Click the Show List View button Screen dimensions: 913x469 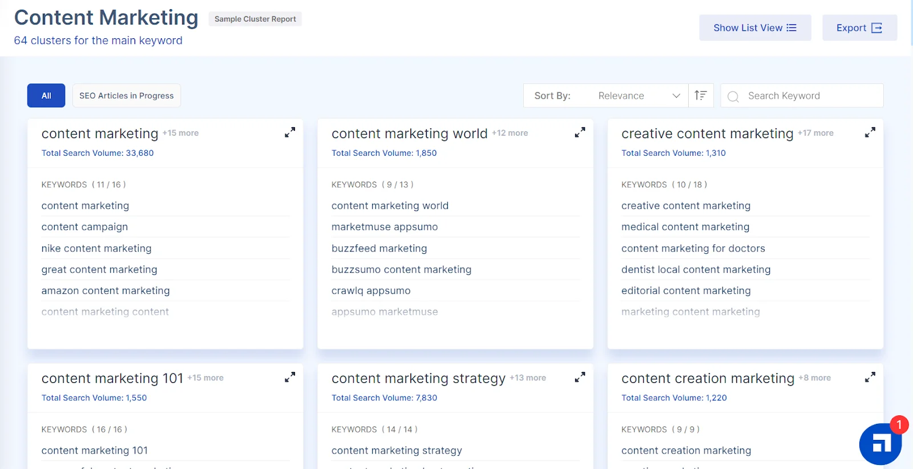(x=754, y=28)
